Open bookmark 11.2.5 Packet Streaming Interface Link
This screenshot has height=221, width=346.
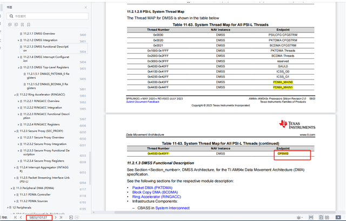click(x=45, y=179)
